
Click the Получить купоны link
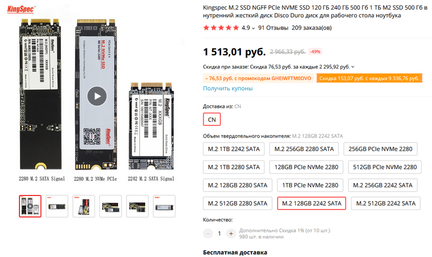[x=228, y=88]
